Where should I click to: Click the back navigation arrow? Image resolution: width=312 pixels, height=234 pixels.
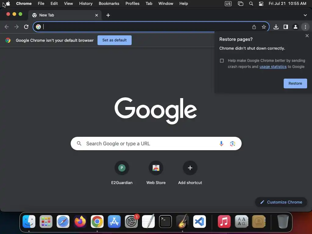[x=7, y=27]
